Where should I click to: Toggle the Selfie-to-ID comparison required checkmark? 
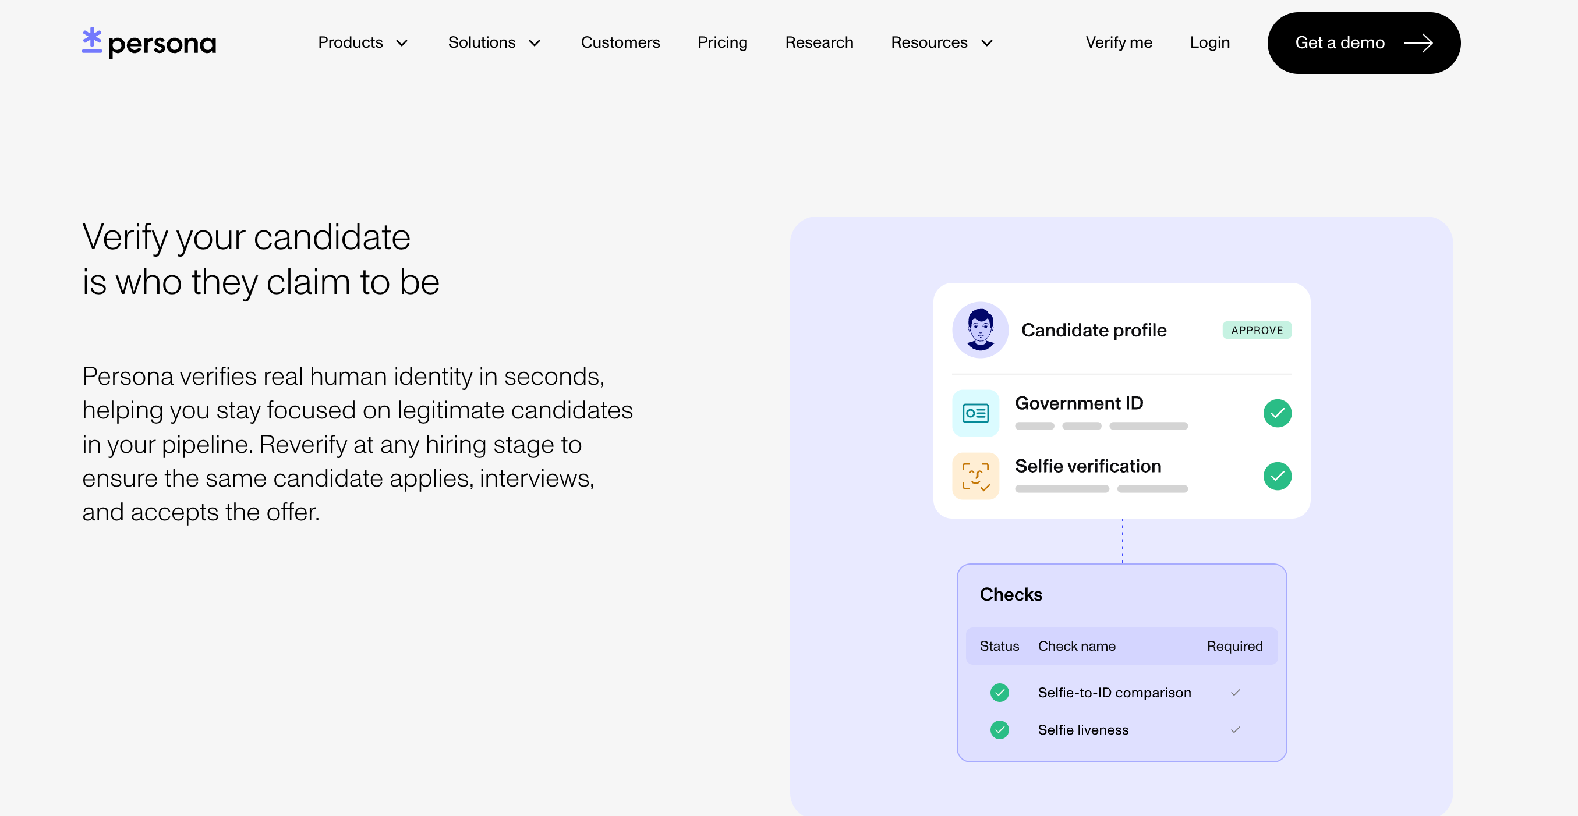[x=1235, y=693]
